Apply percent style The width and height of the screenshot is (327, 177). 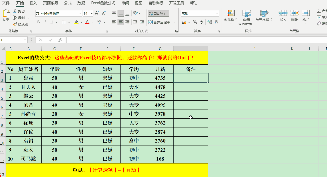coord(195,22)
